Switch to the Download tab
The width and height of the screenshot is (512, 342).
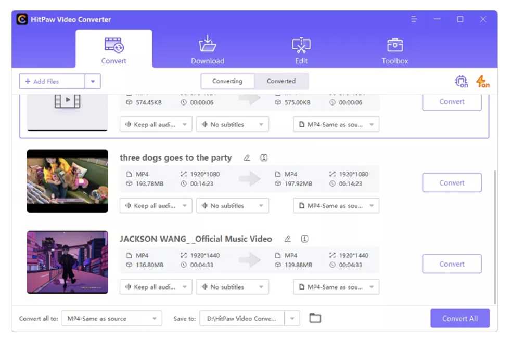coord(207,50)
